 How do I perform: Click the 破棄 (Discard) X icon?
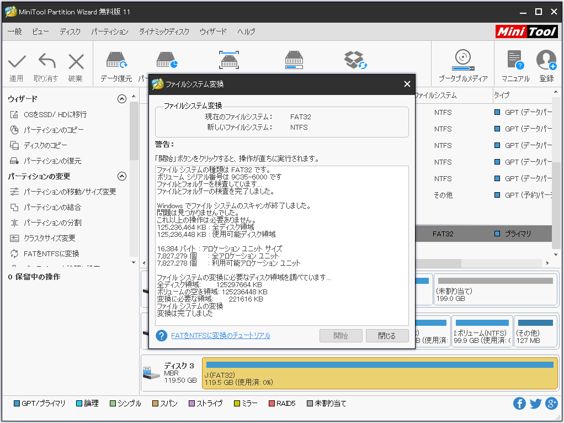click(x=76, y=62)
